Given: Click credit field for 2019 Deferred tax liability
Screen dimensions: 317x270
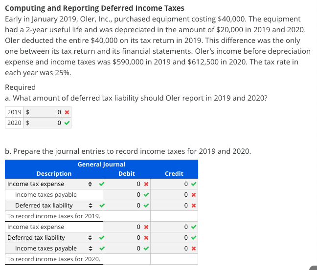Looking at the screenshot, I should point(174,206).
